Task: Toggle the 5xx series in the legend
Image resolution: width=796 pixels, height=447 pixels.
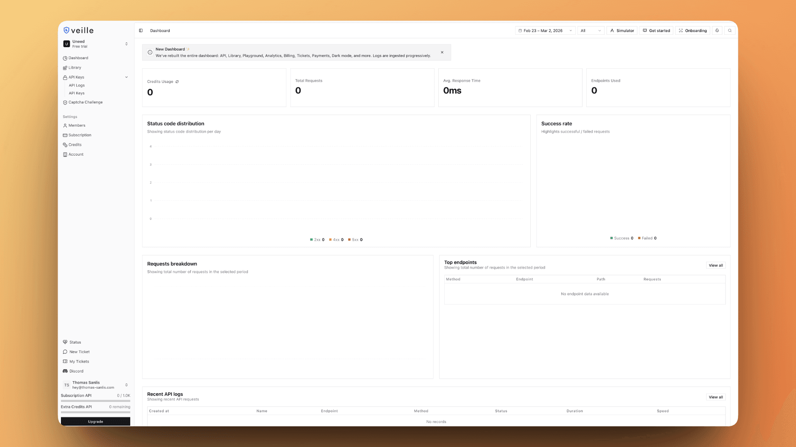Action: tap(355, 240)
